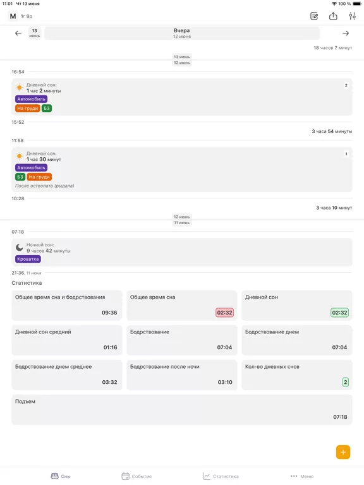Open the Кол-во дневных снов card
The width and height of the screenshot is (364, 485).
point(297,374)
